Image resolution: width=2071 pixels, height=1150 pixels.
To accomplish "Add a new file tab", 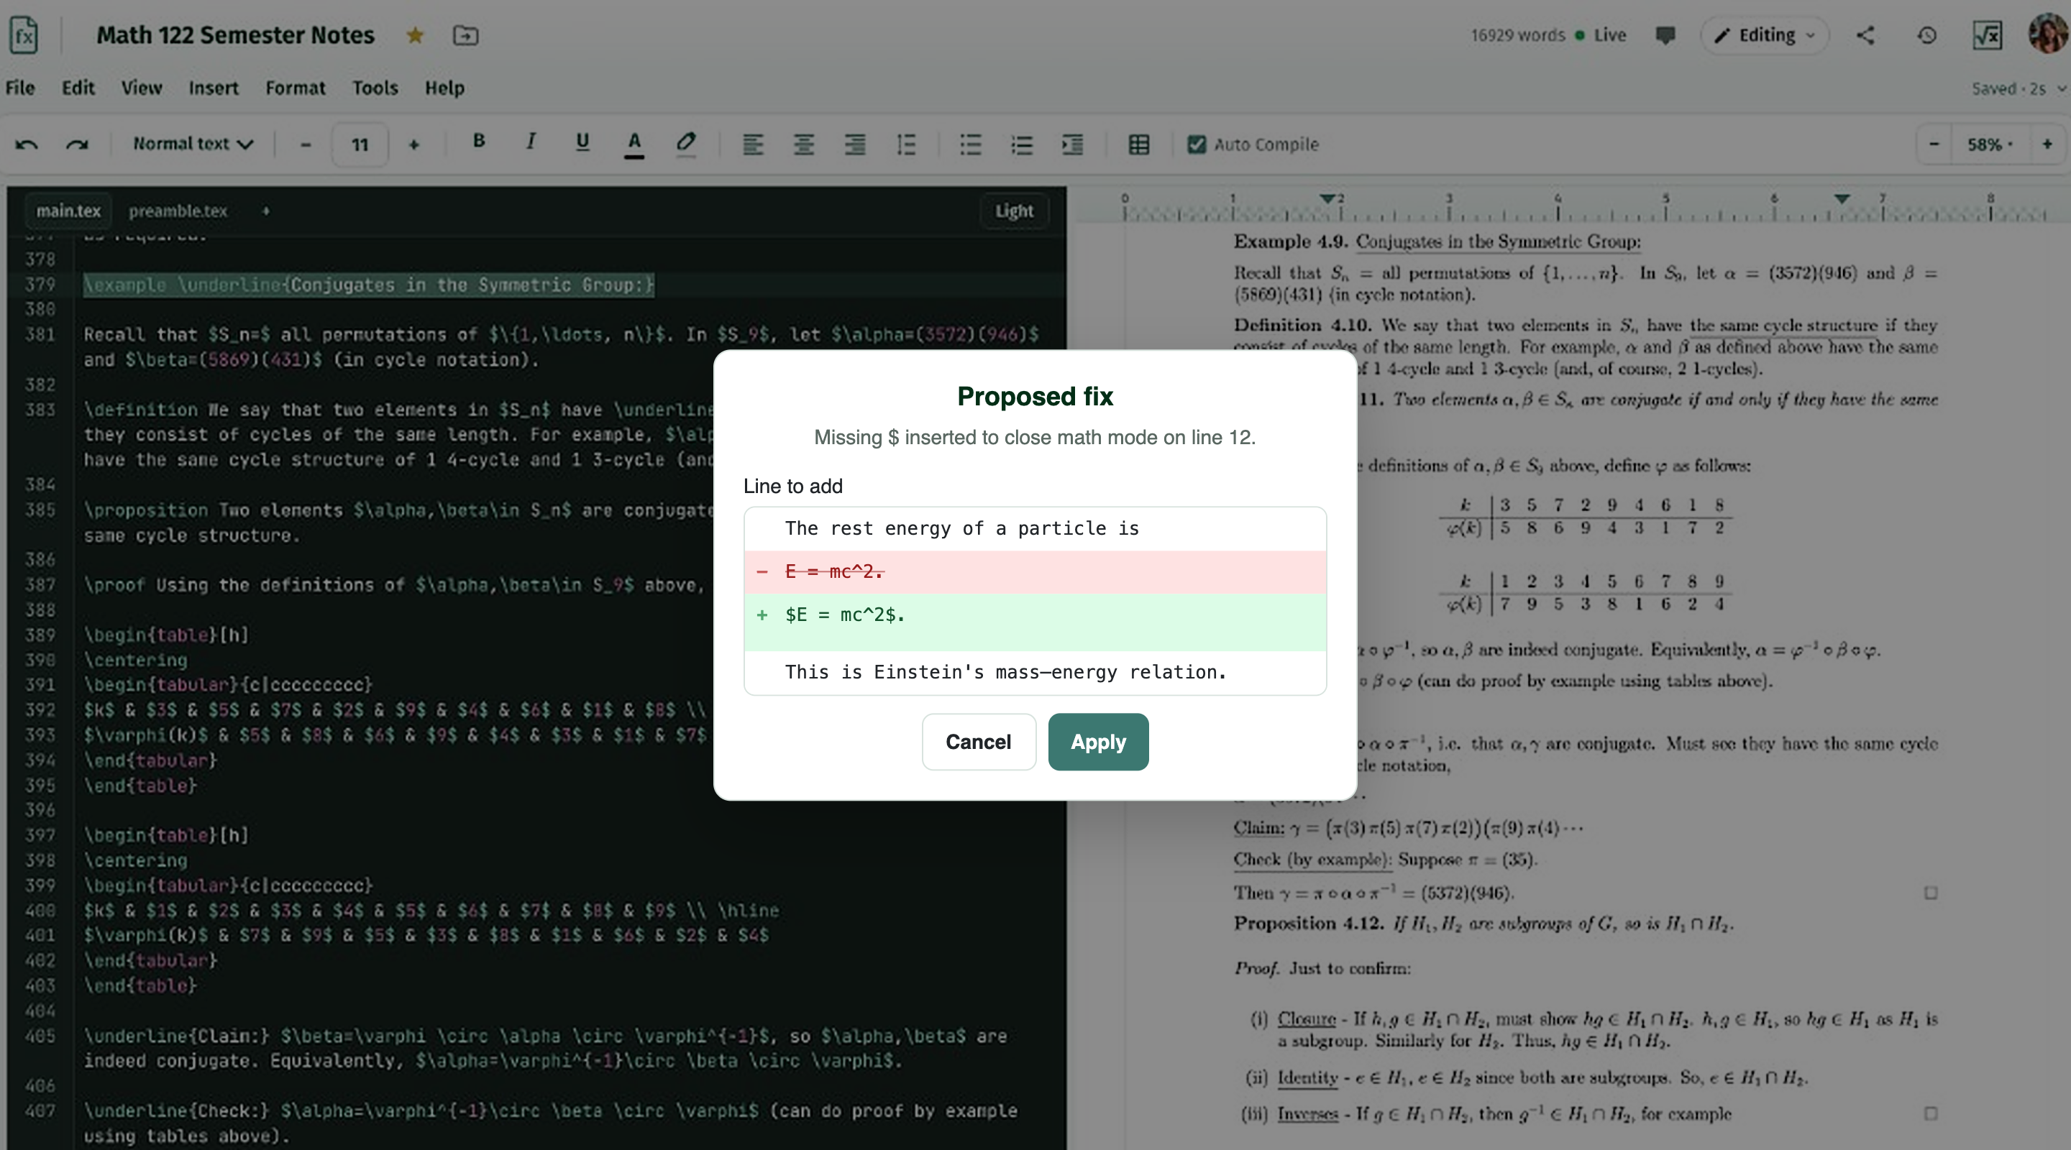I will [266, 211].
